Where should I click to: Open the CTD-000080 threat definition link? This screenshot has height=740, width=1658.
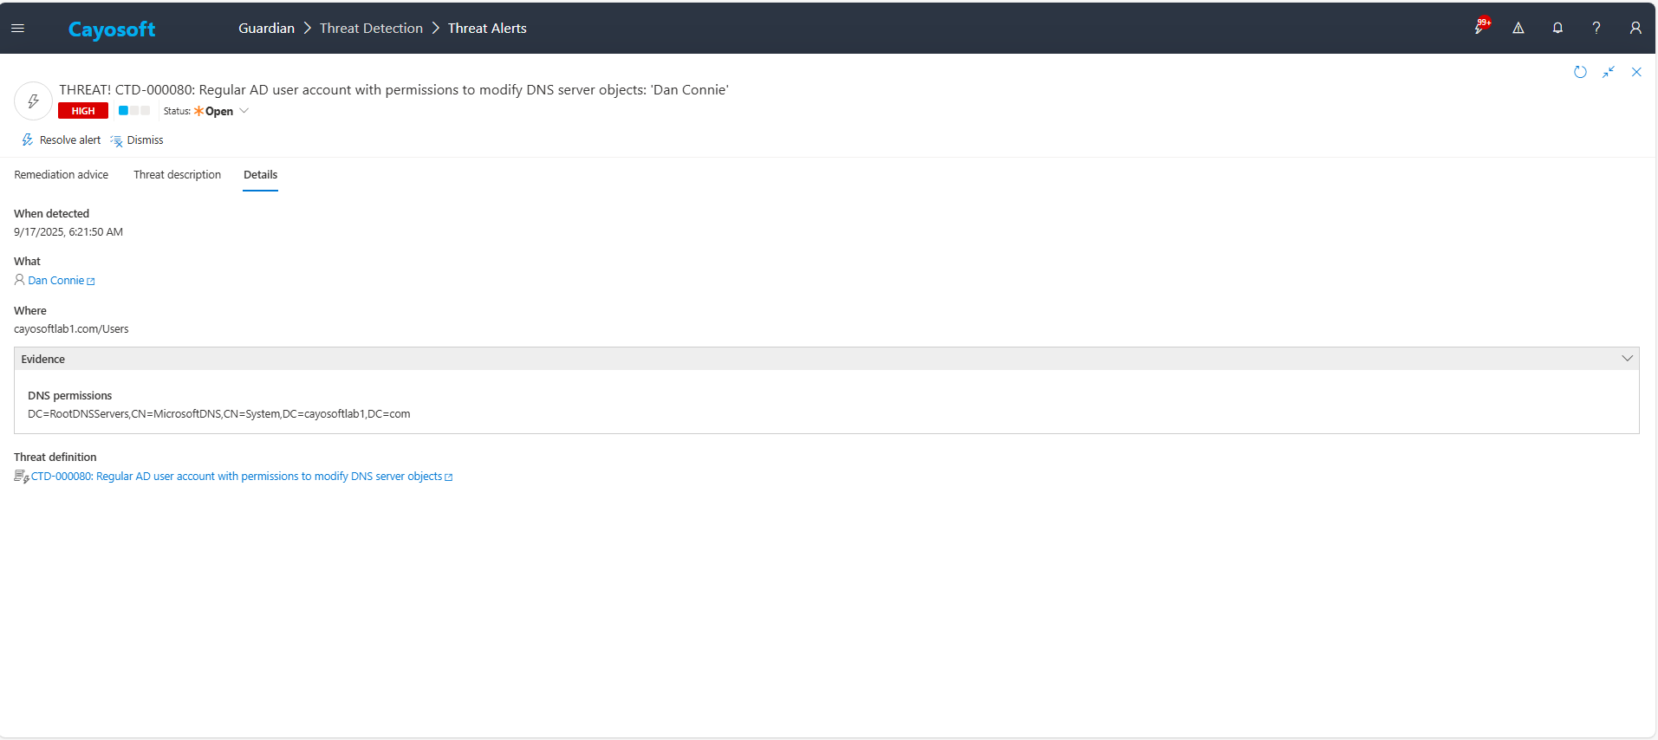(237, 477)
